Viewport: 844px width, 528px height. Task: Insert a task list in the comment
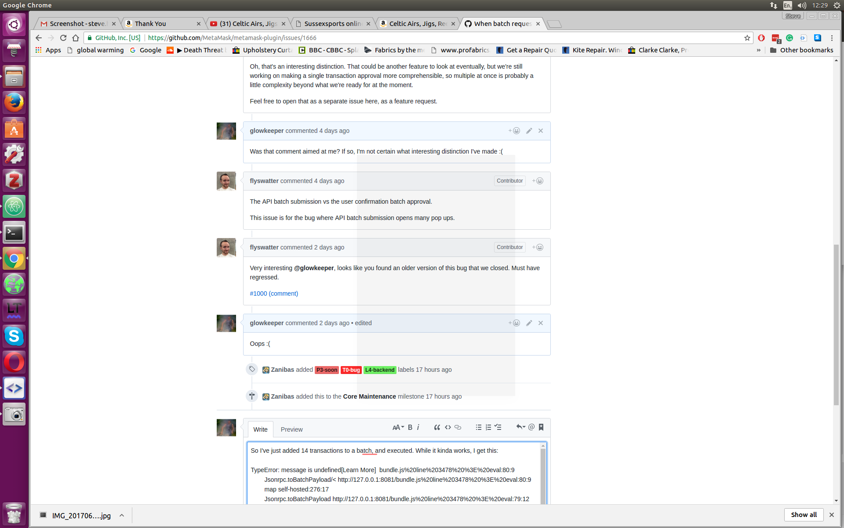pyautogui.click(x=498, y=427)
